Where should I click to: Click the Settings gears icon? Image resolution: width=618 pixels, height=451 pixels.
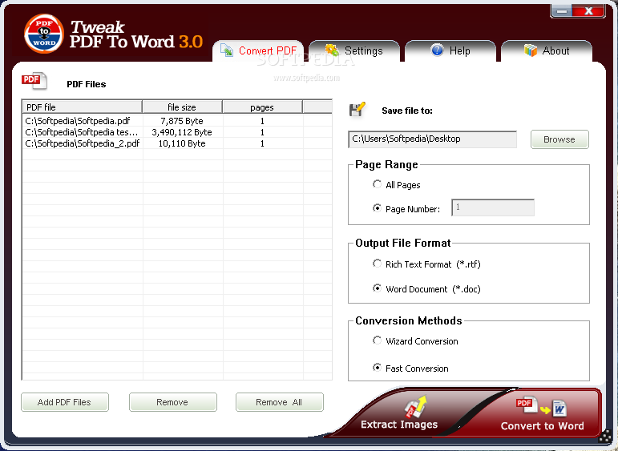pos(332,50)
